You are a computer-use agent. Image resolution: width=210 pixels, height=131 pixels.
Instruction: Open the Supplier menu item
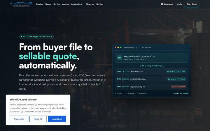tap(39, 4)
